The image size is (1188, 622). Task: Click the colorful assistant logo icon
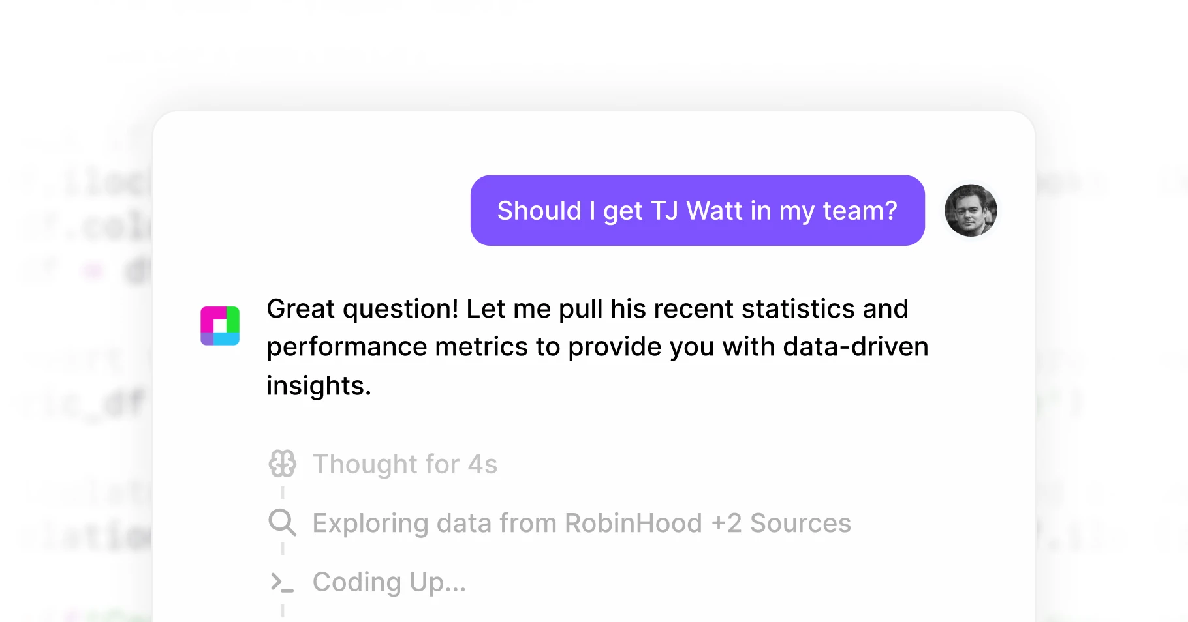220,326
